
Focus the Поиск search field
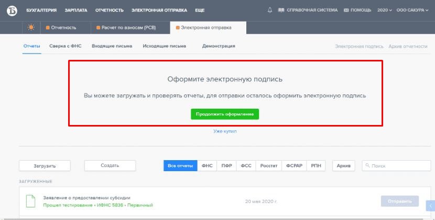pyautogui.click(x=396, y=165)
